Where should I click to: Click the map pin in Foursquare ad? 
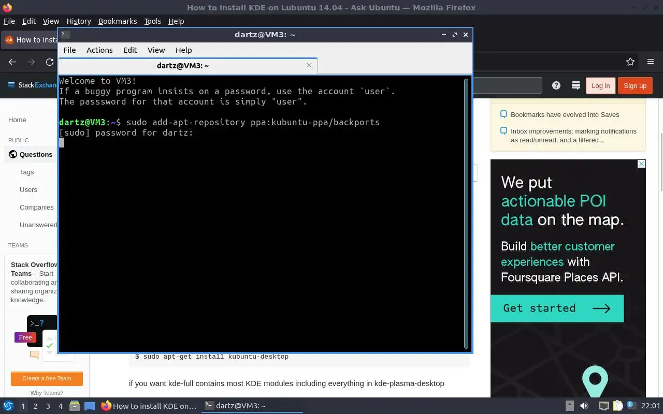point(595,381)
